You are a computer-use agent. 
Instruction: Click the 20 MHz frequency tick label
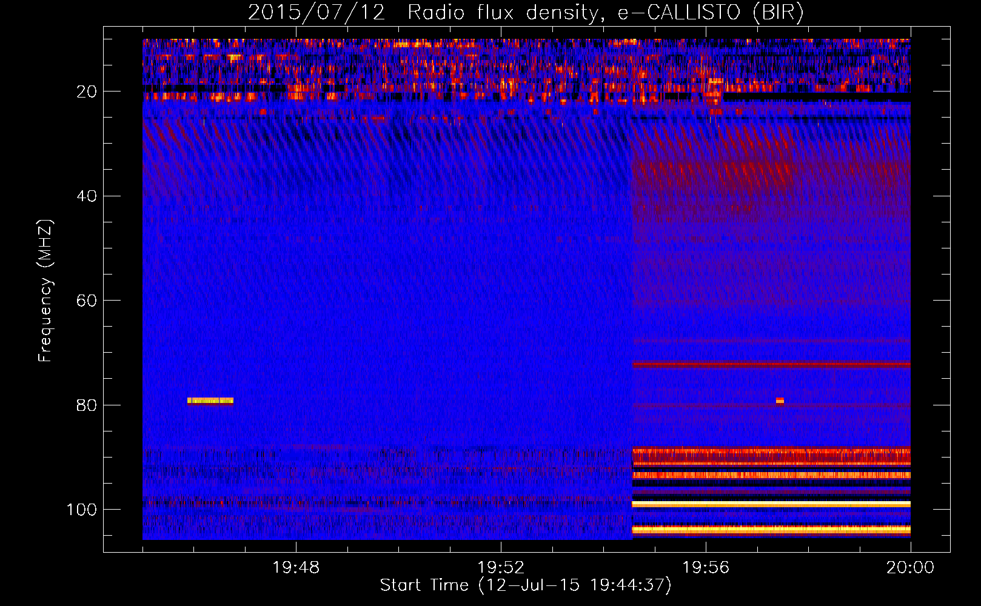(87, 92)
